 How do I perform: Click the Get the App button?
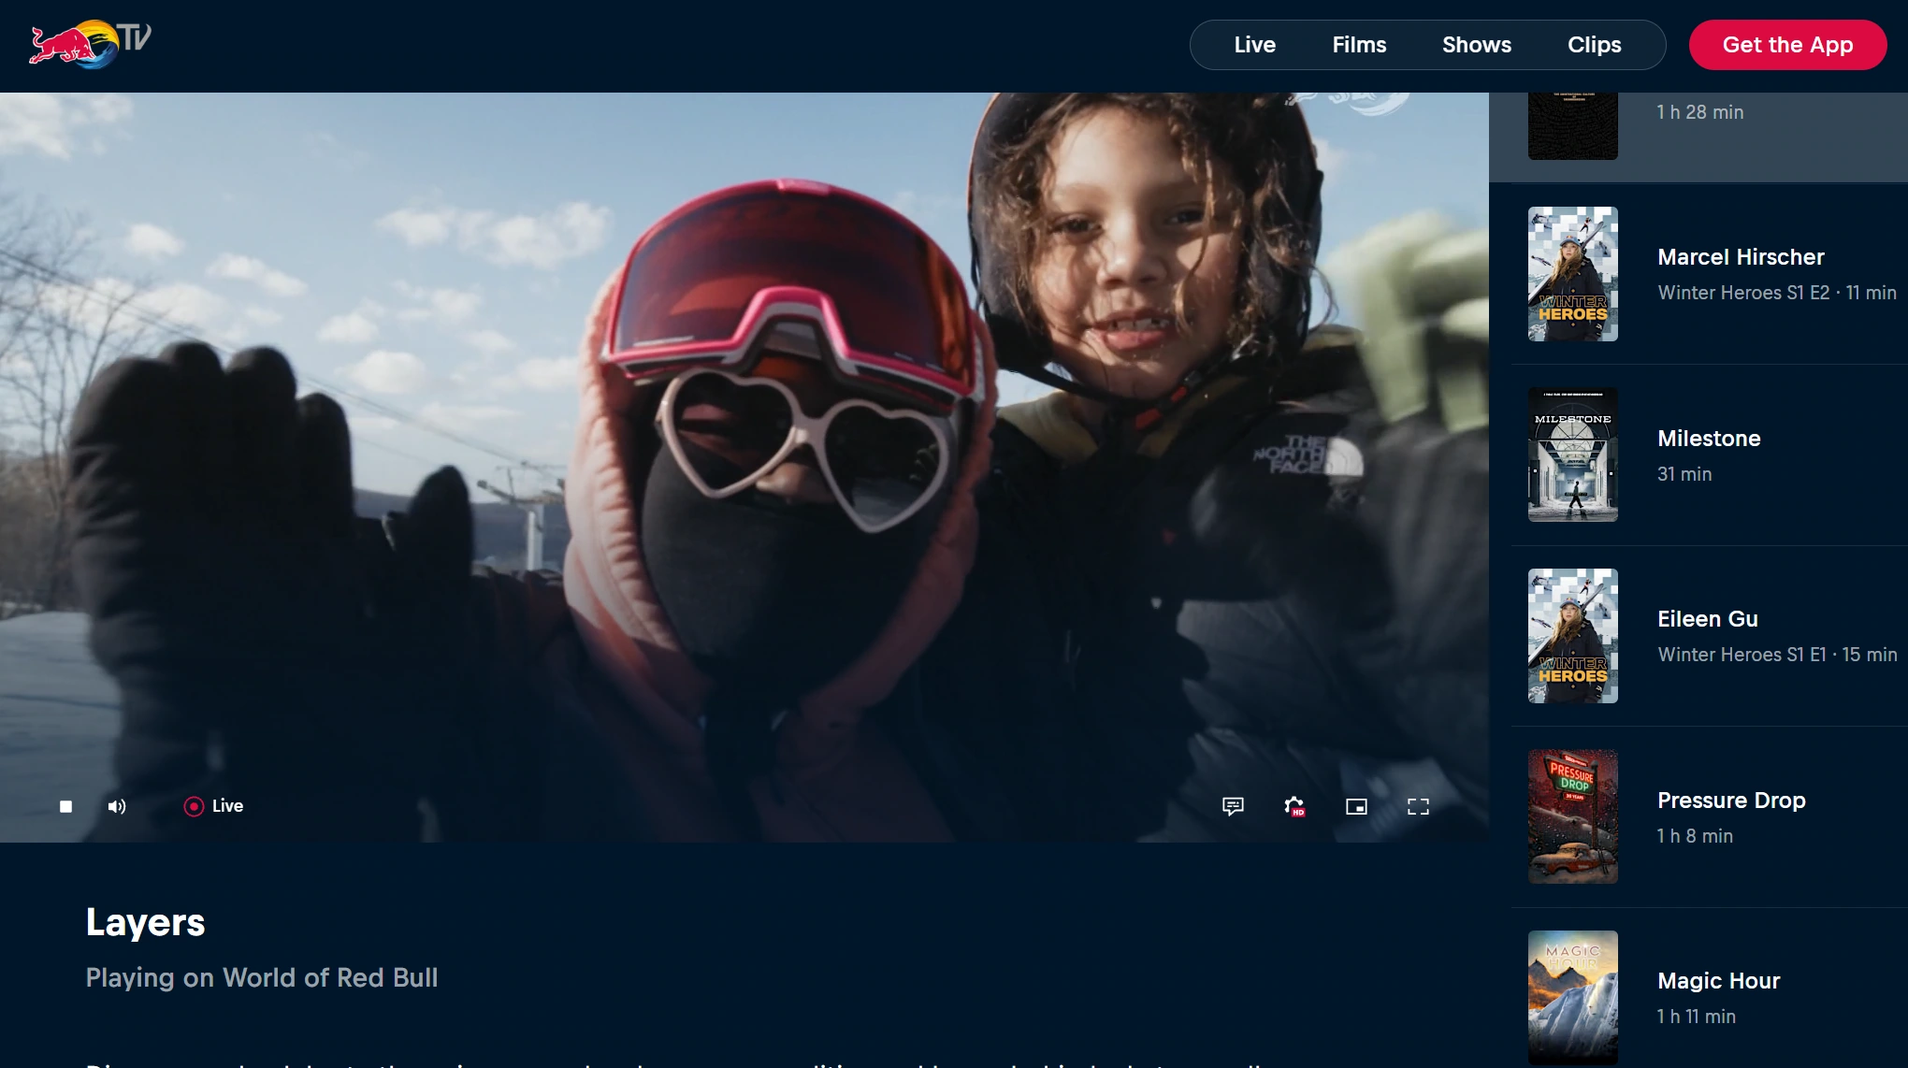point(1787,44)
